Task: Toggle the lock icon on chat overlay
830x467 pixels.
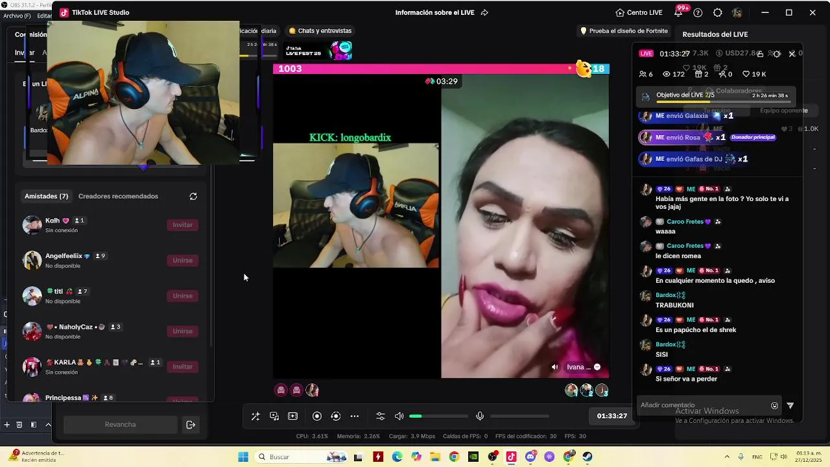Action: (x=761, y=54)
